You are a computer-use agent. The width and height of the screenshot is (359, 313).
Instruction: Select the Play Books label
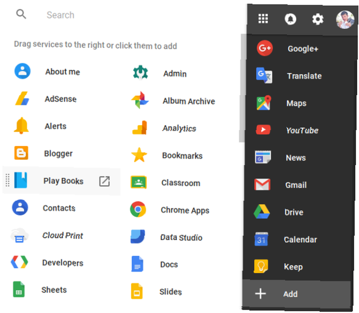(x=64, y=181)
